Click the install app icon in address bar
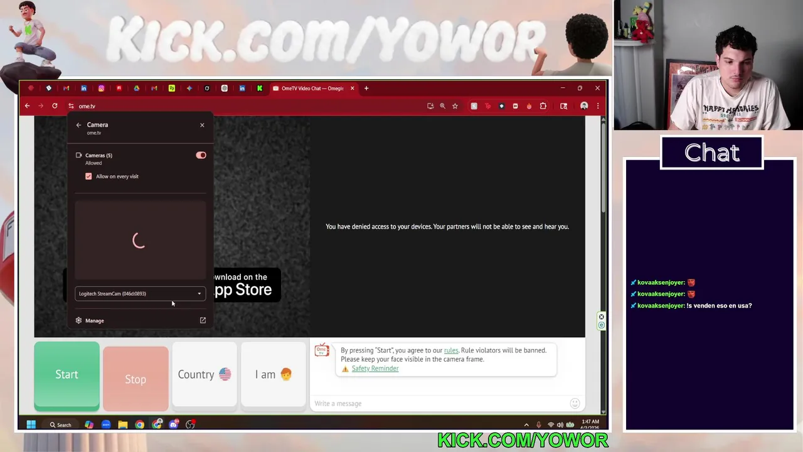 click(x=430, y=106)
